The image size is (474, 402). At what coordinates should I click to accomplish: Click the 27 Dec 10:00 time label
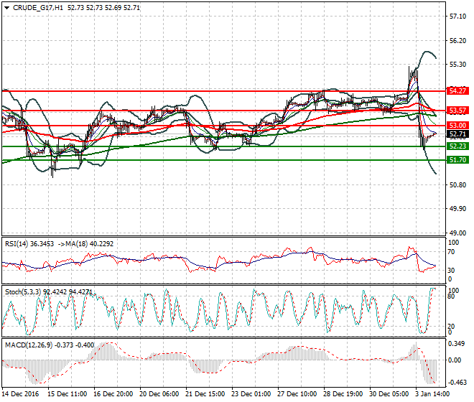pyautogui.click(x=297, y=394)
